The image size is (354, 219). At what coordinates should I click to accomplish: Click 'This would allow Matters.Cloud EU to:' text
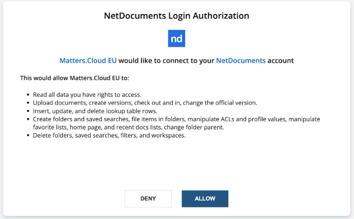click(x=75, y=78)
